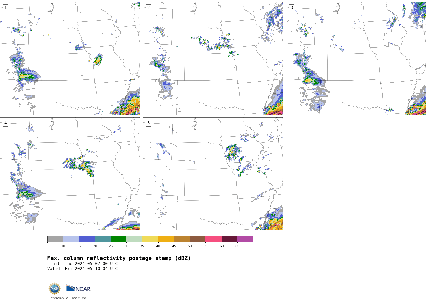Click the Max. column reflectivity title
429x302 pixels.
[119, 258]
